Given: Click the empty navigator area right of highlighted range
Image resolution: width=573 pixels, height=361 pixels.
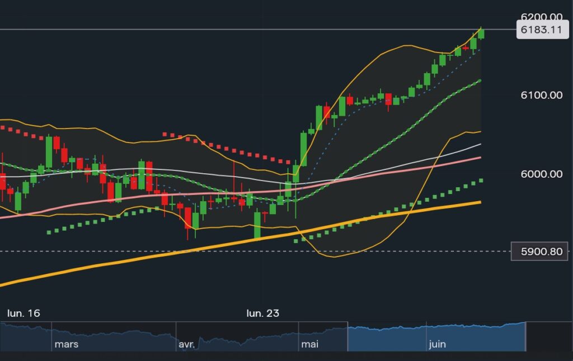Looking at the screenshot, I should [548, 336].
